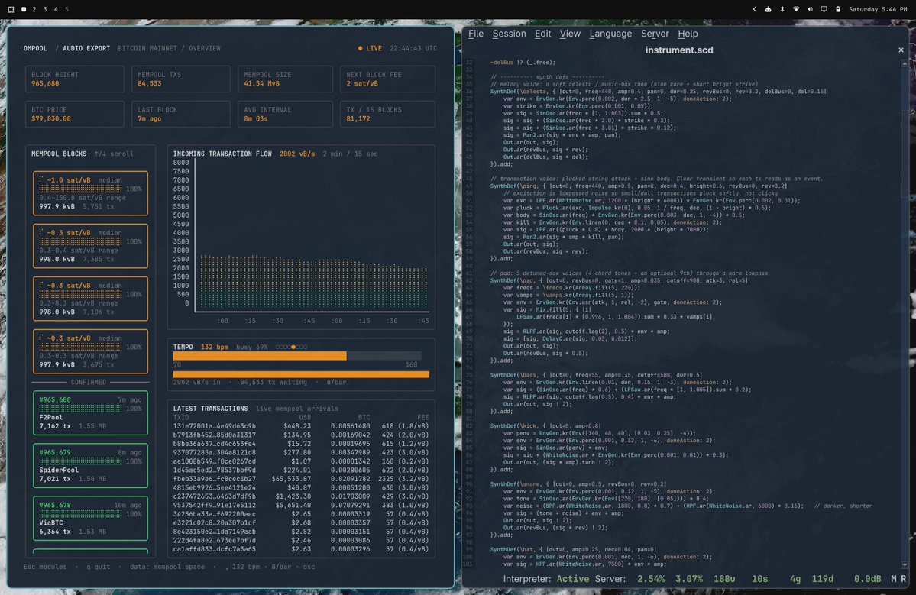This screenshot has height=595, width=916.
Task: Select transaction 131e72001a…4e49d63c9b
Action: (x=301, y=426)
